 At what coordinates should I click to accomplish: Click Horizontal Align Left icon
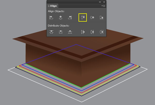[51, 17]
